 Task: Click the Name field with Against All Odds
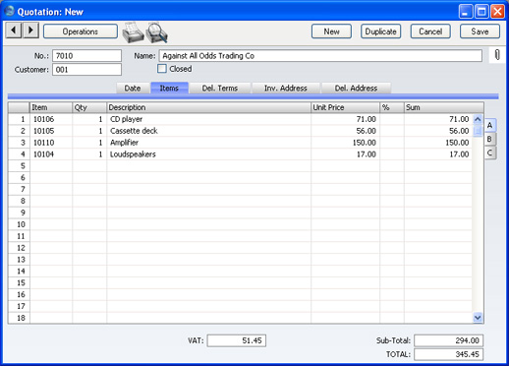pyautogui.click(x=320, y=56)
